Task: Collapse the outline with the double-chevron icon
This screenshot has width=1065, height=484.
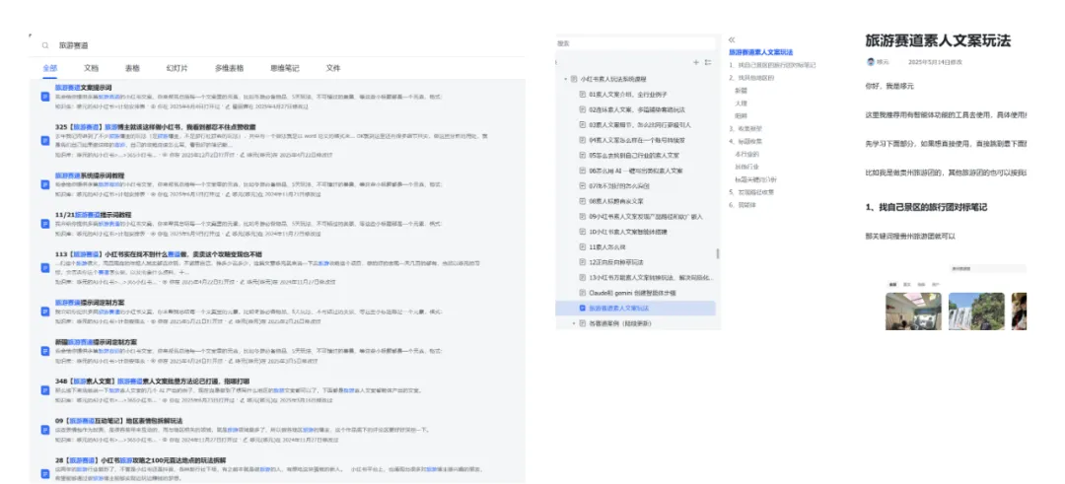Action: (x=732, y=40)
